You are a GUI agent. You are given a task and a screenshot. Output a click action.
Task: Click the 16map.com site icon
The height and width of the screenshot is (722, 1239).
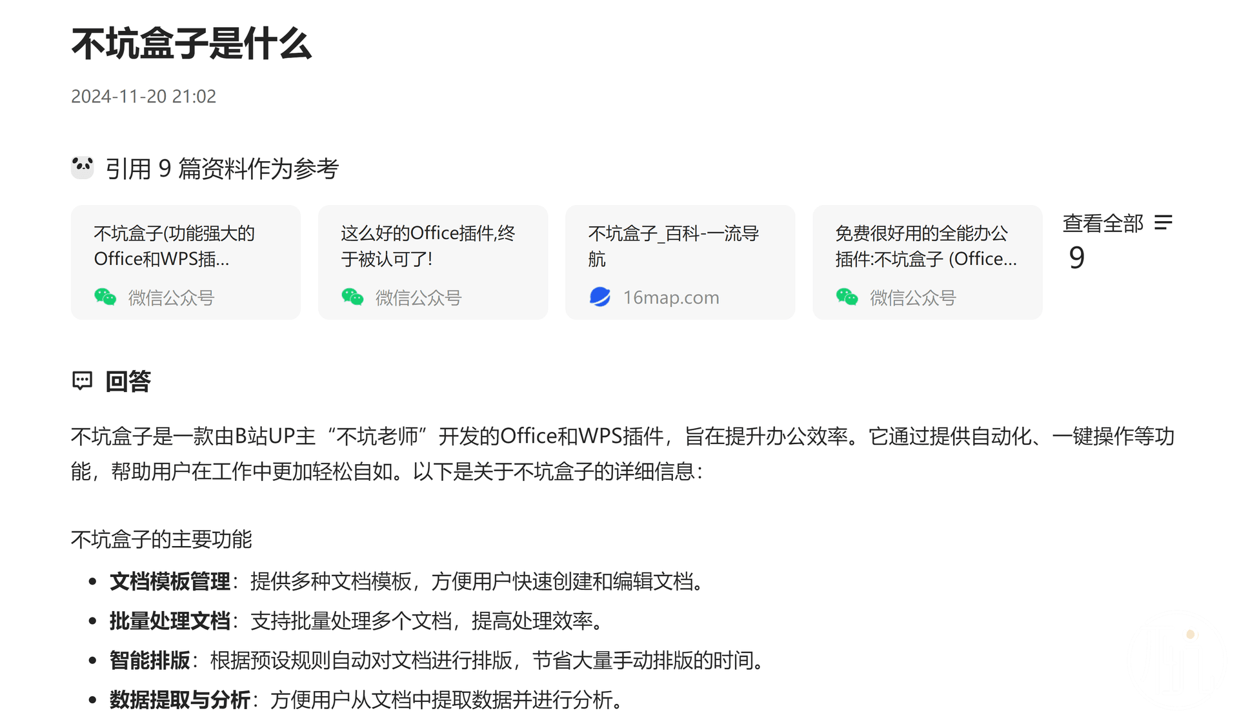coord(600,297)
